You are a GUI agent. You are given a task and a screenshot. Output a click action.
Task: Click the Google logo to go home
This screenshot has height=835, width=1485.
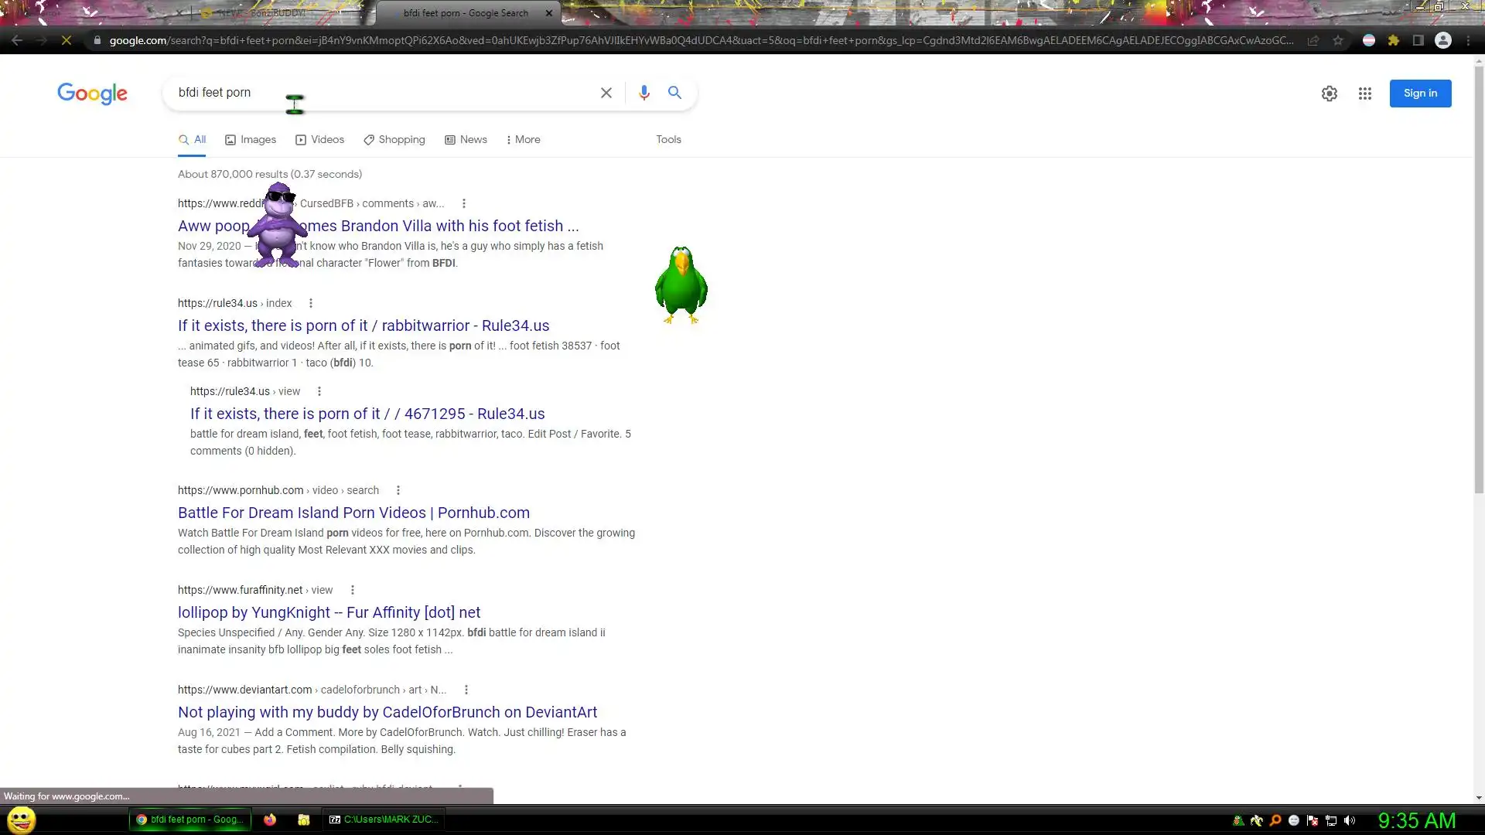coord(92,94)
